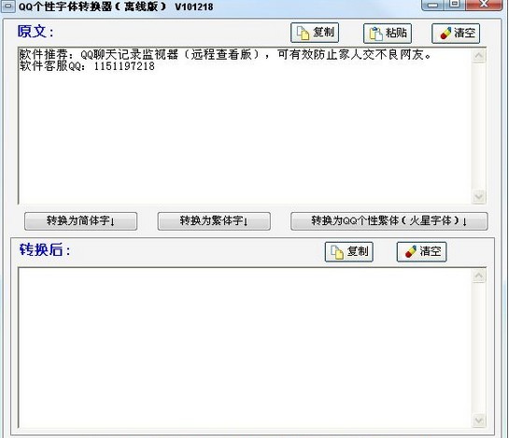
Task: Place the cursor after the QQ number 1151197218
Action: coord(155,66)
